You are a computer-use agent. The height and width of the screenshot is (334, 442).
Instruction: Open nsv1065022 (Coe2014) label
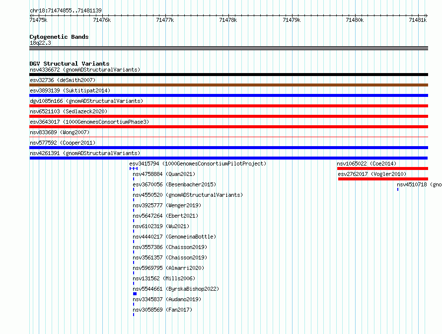click(367, 164)
